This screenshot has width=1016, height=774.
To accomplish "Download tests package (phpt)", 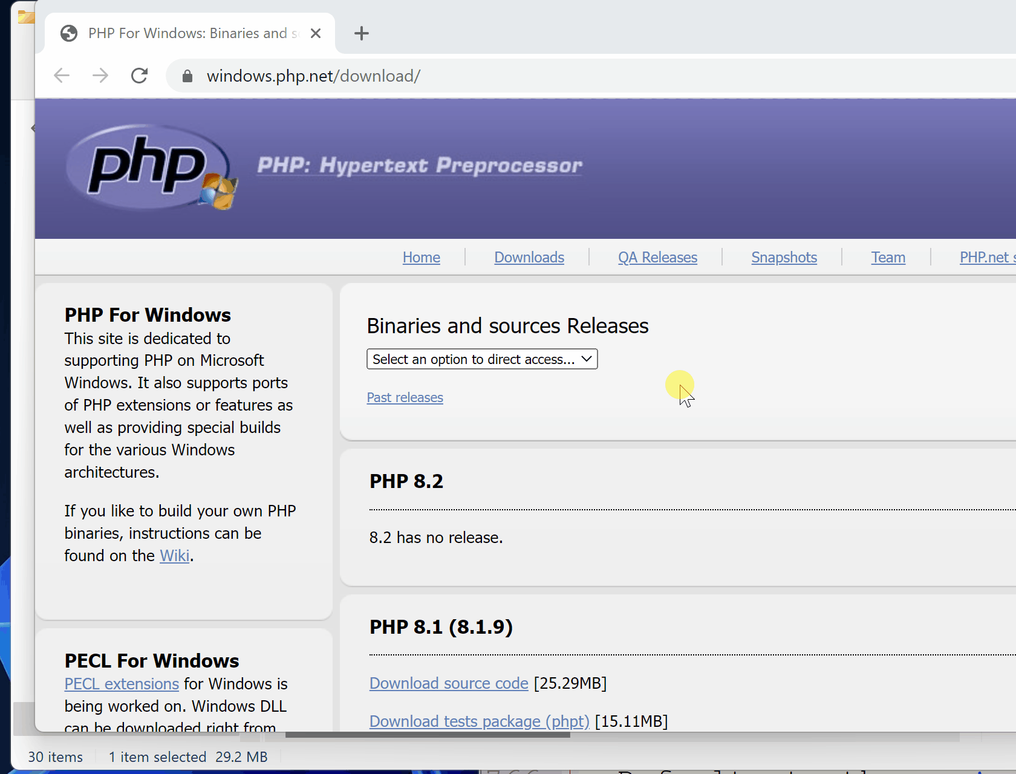I will (479, 721).
